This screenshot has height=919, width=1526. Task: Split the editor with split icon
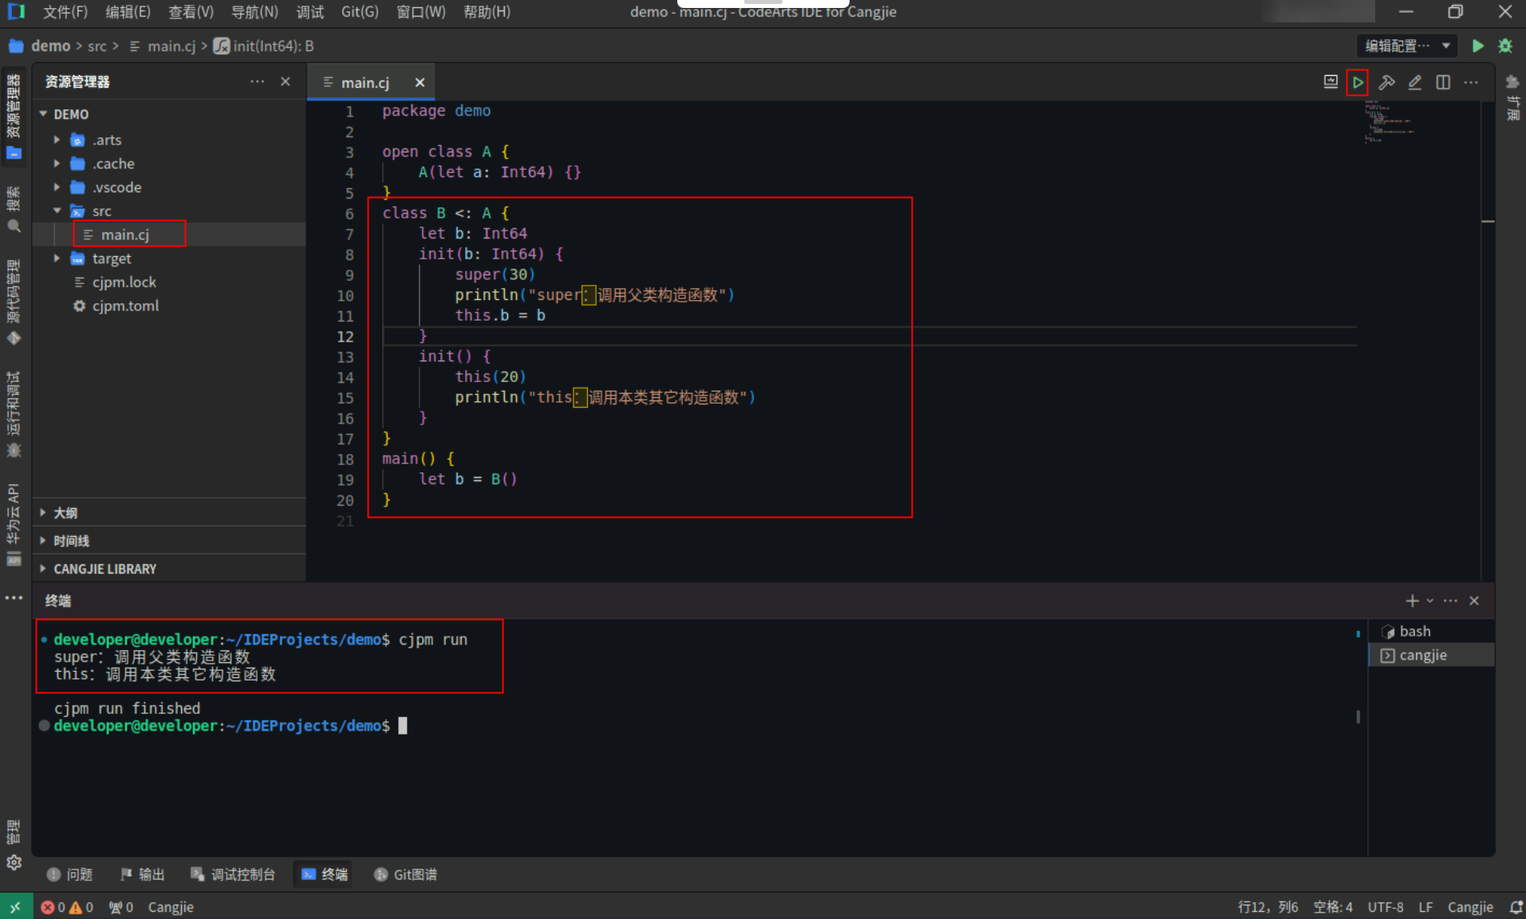[1443, 82]
